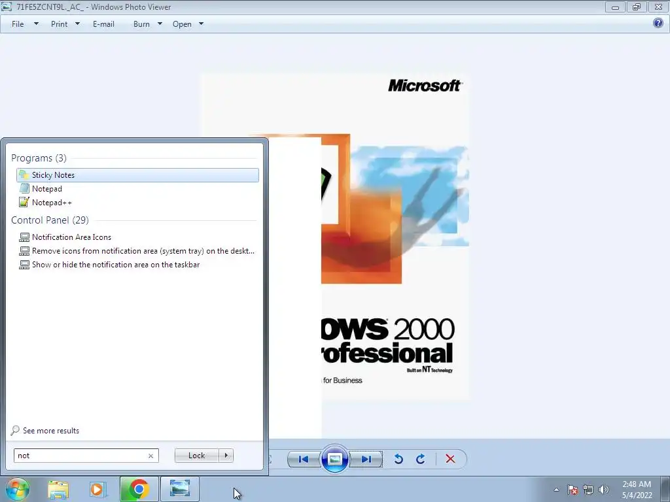Viewport: 670px width, 502px height.
Task: Expand the File dropdown arrow
Action: click(x=37, y=24)
